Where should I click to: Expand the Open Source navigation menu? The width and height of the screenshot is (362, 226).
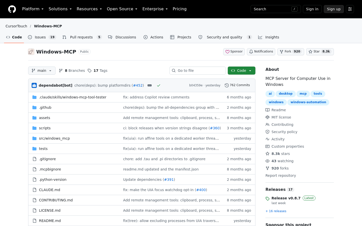tap(122, 9)
